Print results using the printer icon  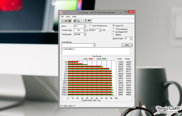pyautogui.click(x=75, y=21)
